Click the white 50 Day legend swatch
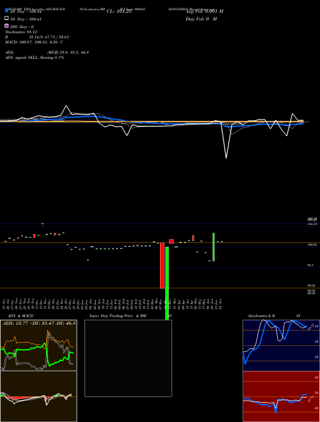The height and width of the screenshot is (422, 320). pos(6,19)
